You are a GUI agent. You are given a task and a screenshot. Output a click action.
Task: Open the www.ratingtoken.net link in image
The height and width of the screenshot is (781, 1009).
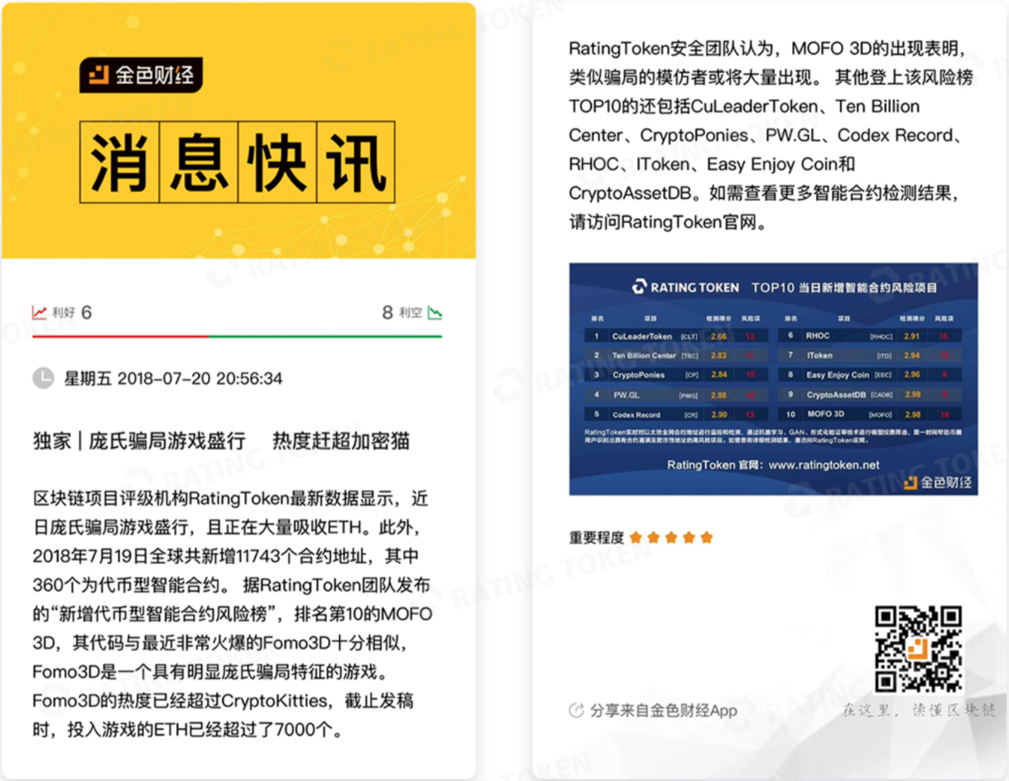[823, 465]
